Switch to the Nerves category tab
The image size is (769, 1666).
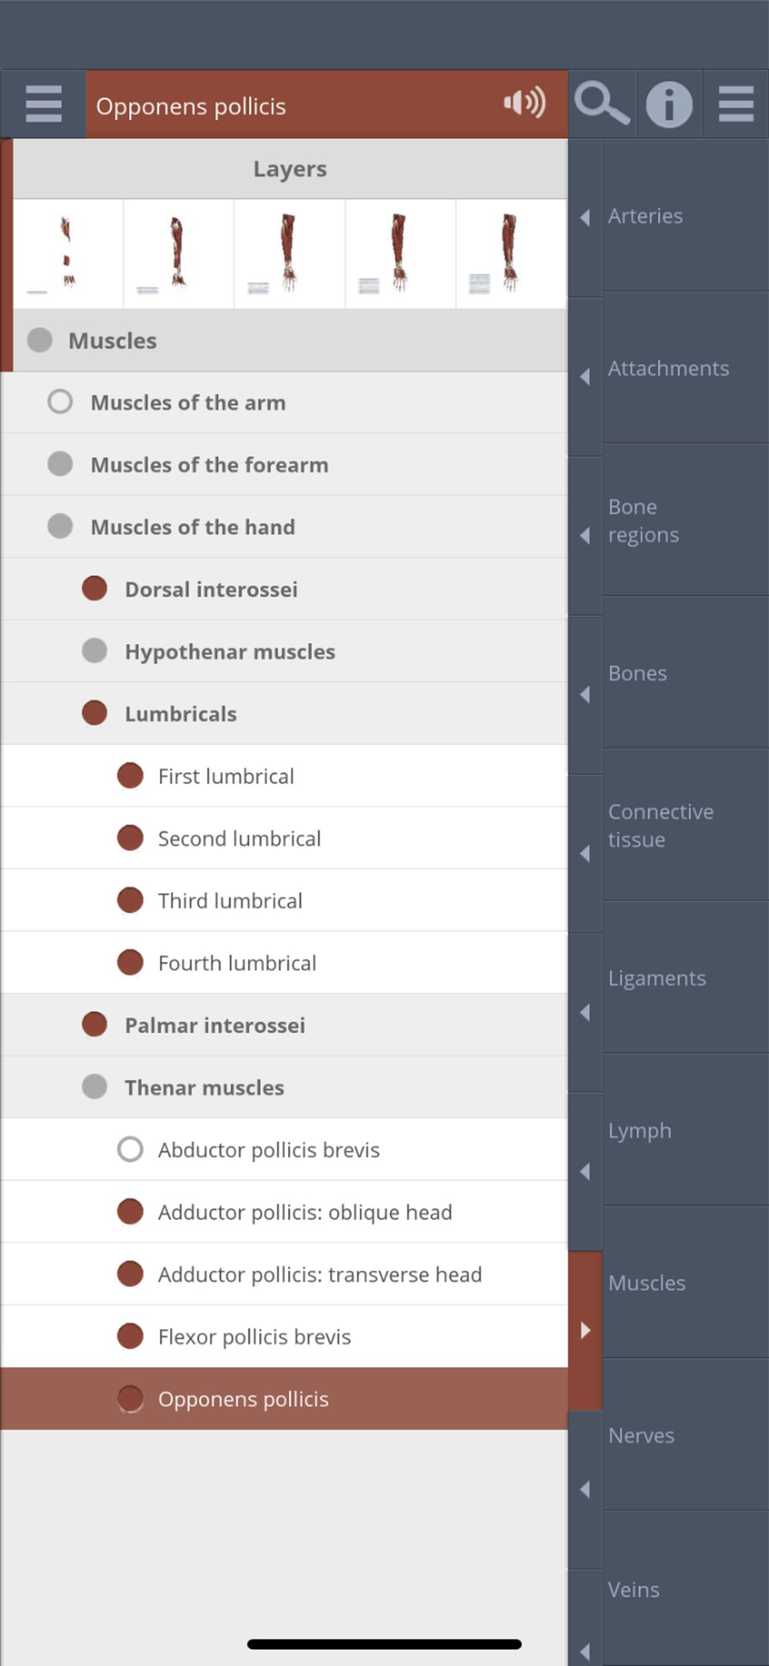coord(642,1435)
